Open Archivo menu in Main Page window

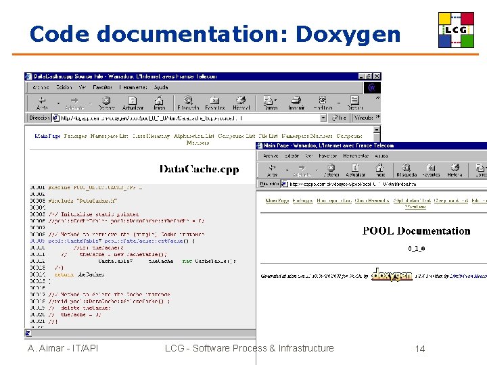coord(271,156)
